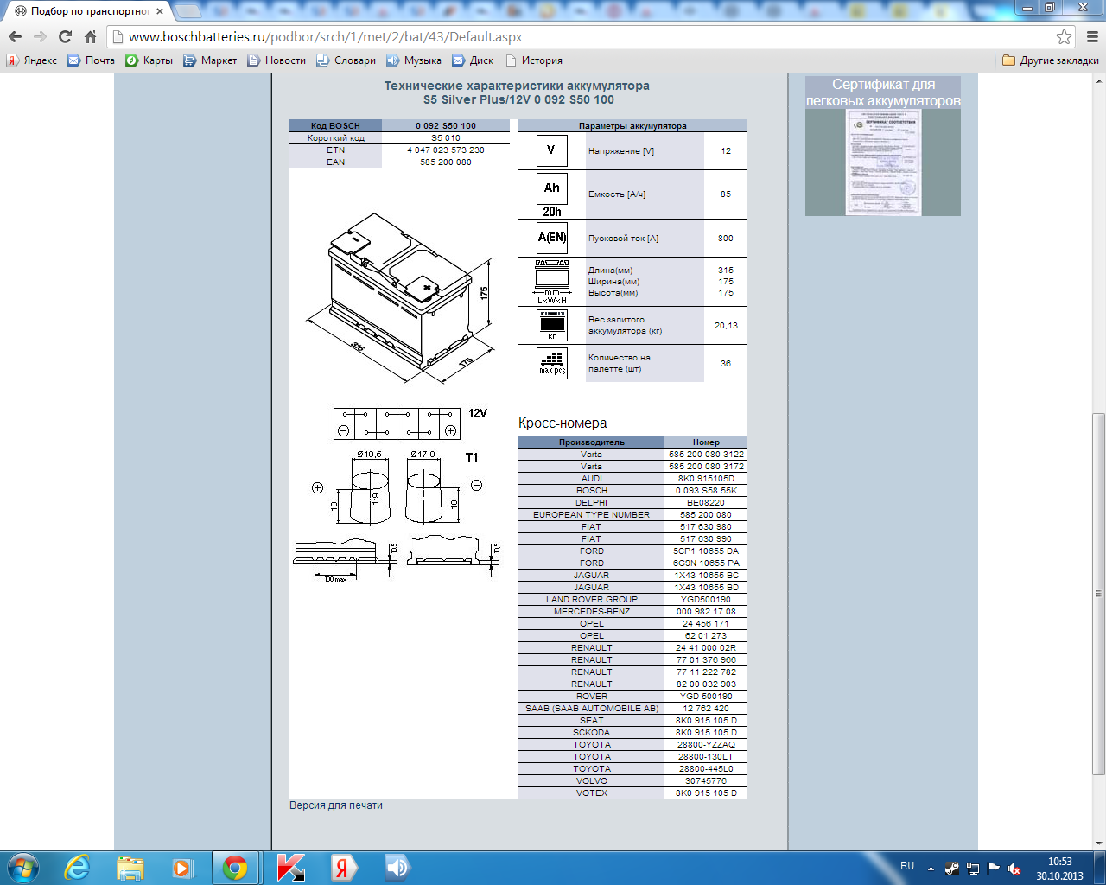
Task: Open the Словари bookmark
Action: pos(346,60)
